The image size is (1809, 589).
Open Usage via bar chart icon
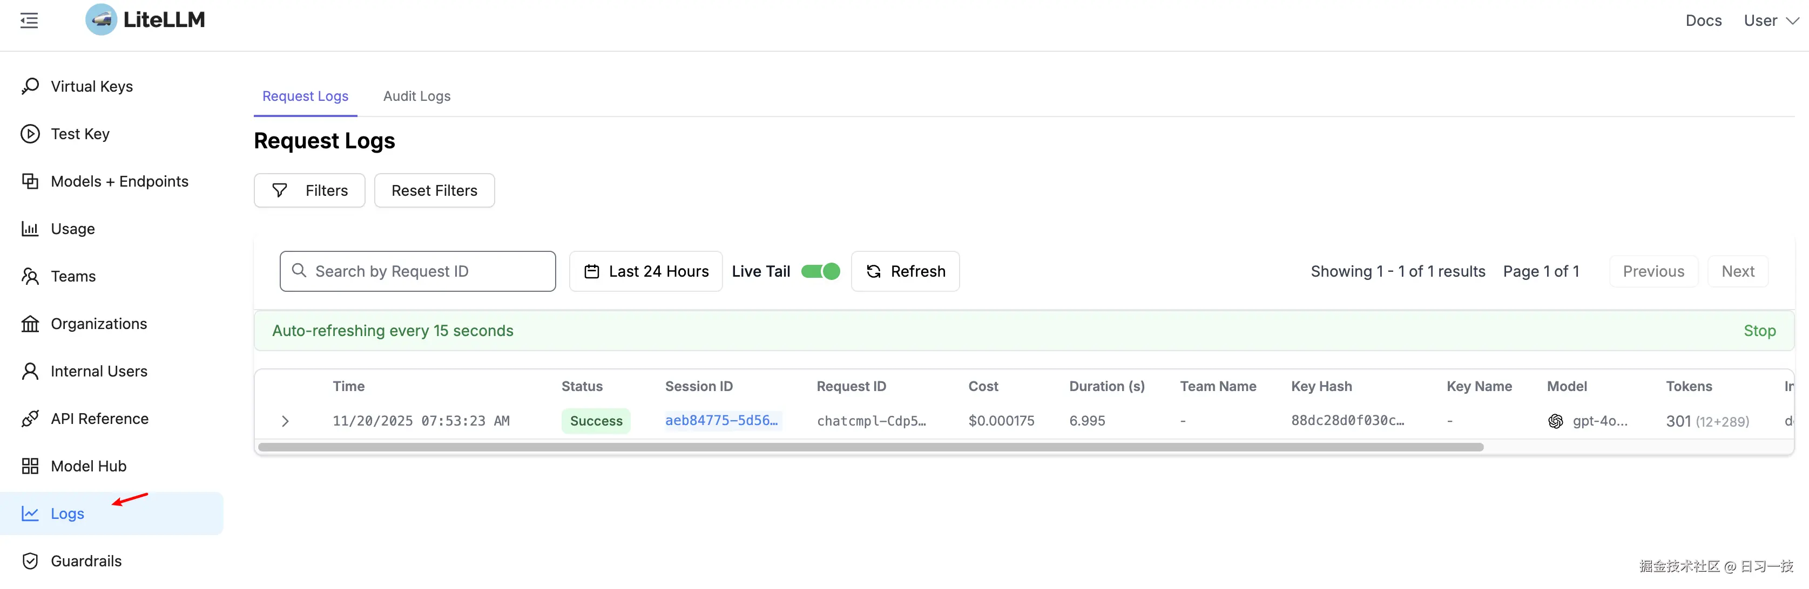click(30, 229)
